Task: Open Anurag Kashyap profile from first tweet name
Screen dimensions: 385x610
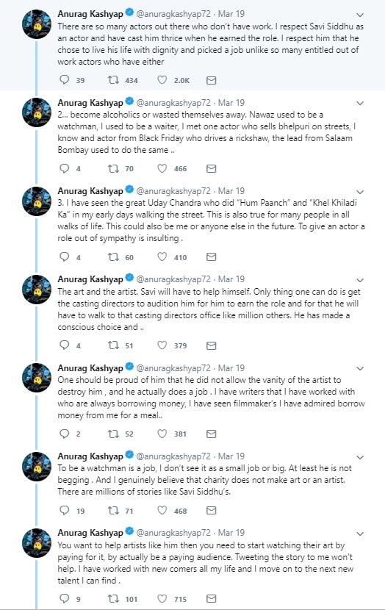Action: pyautogui.click(x=90, y=14)
